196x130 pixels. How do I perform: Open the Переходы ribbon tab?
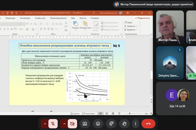coord(10,18)
